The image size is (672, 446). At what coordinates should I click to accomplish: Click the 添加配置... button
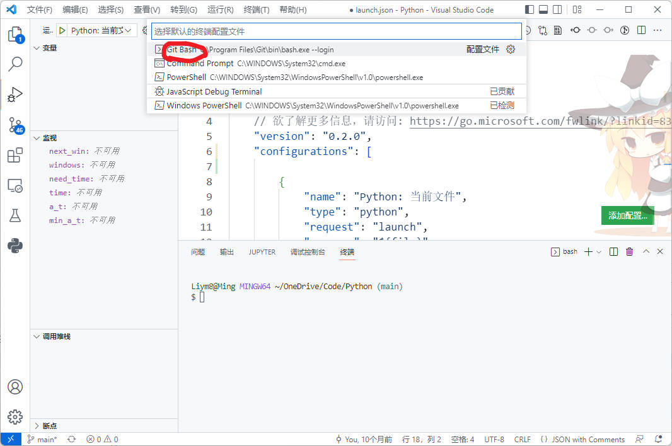click(x=628, y=215)
